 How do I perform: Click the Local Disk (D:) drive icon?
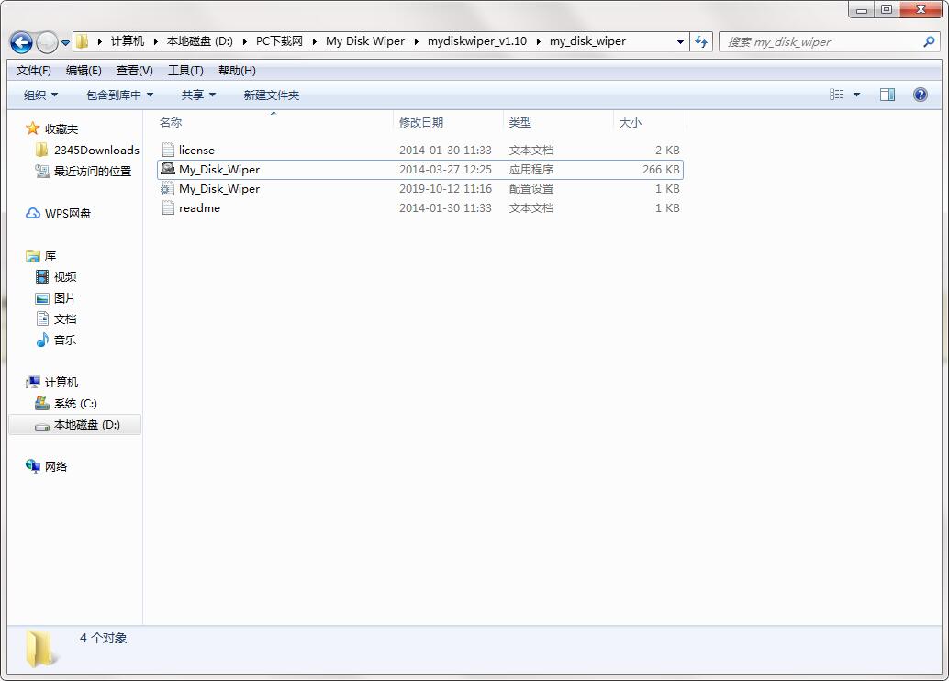coord(42,426)
